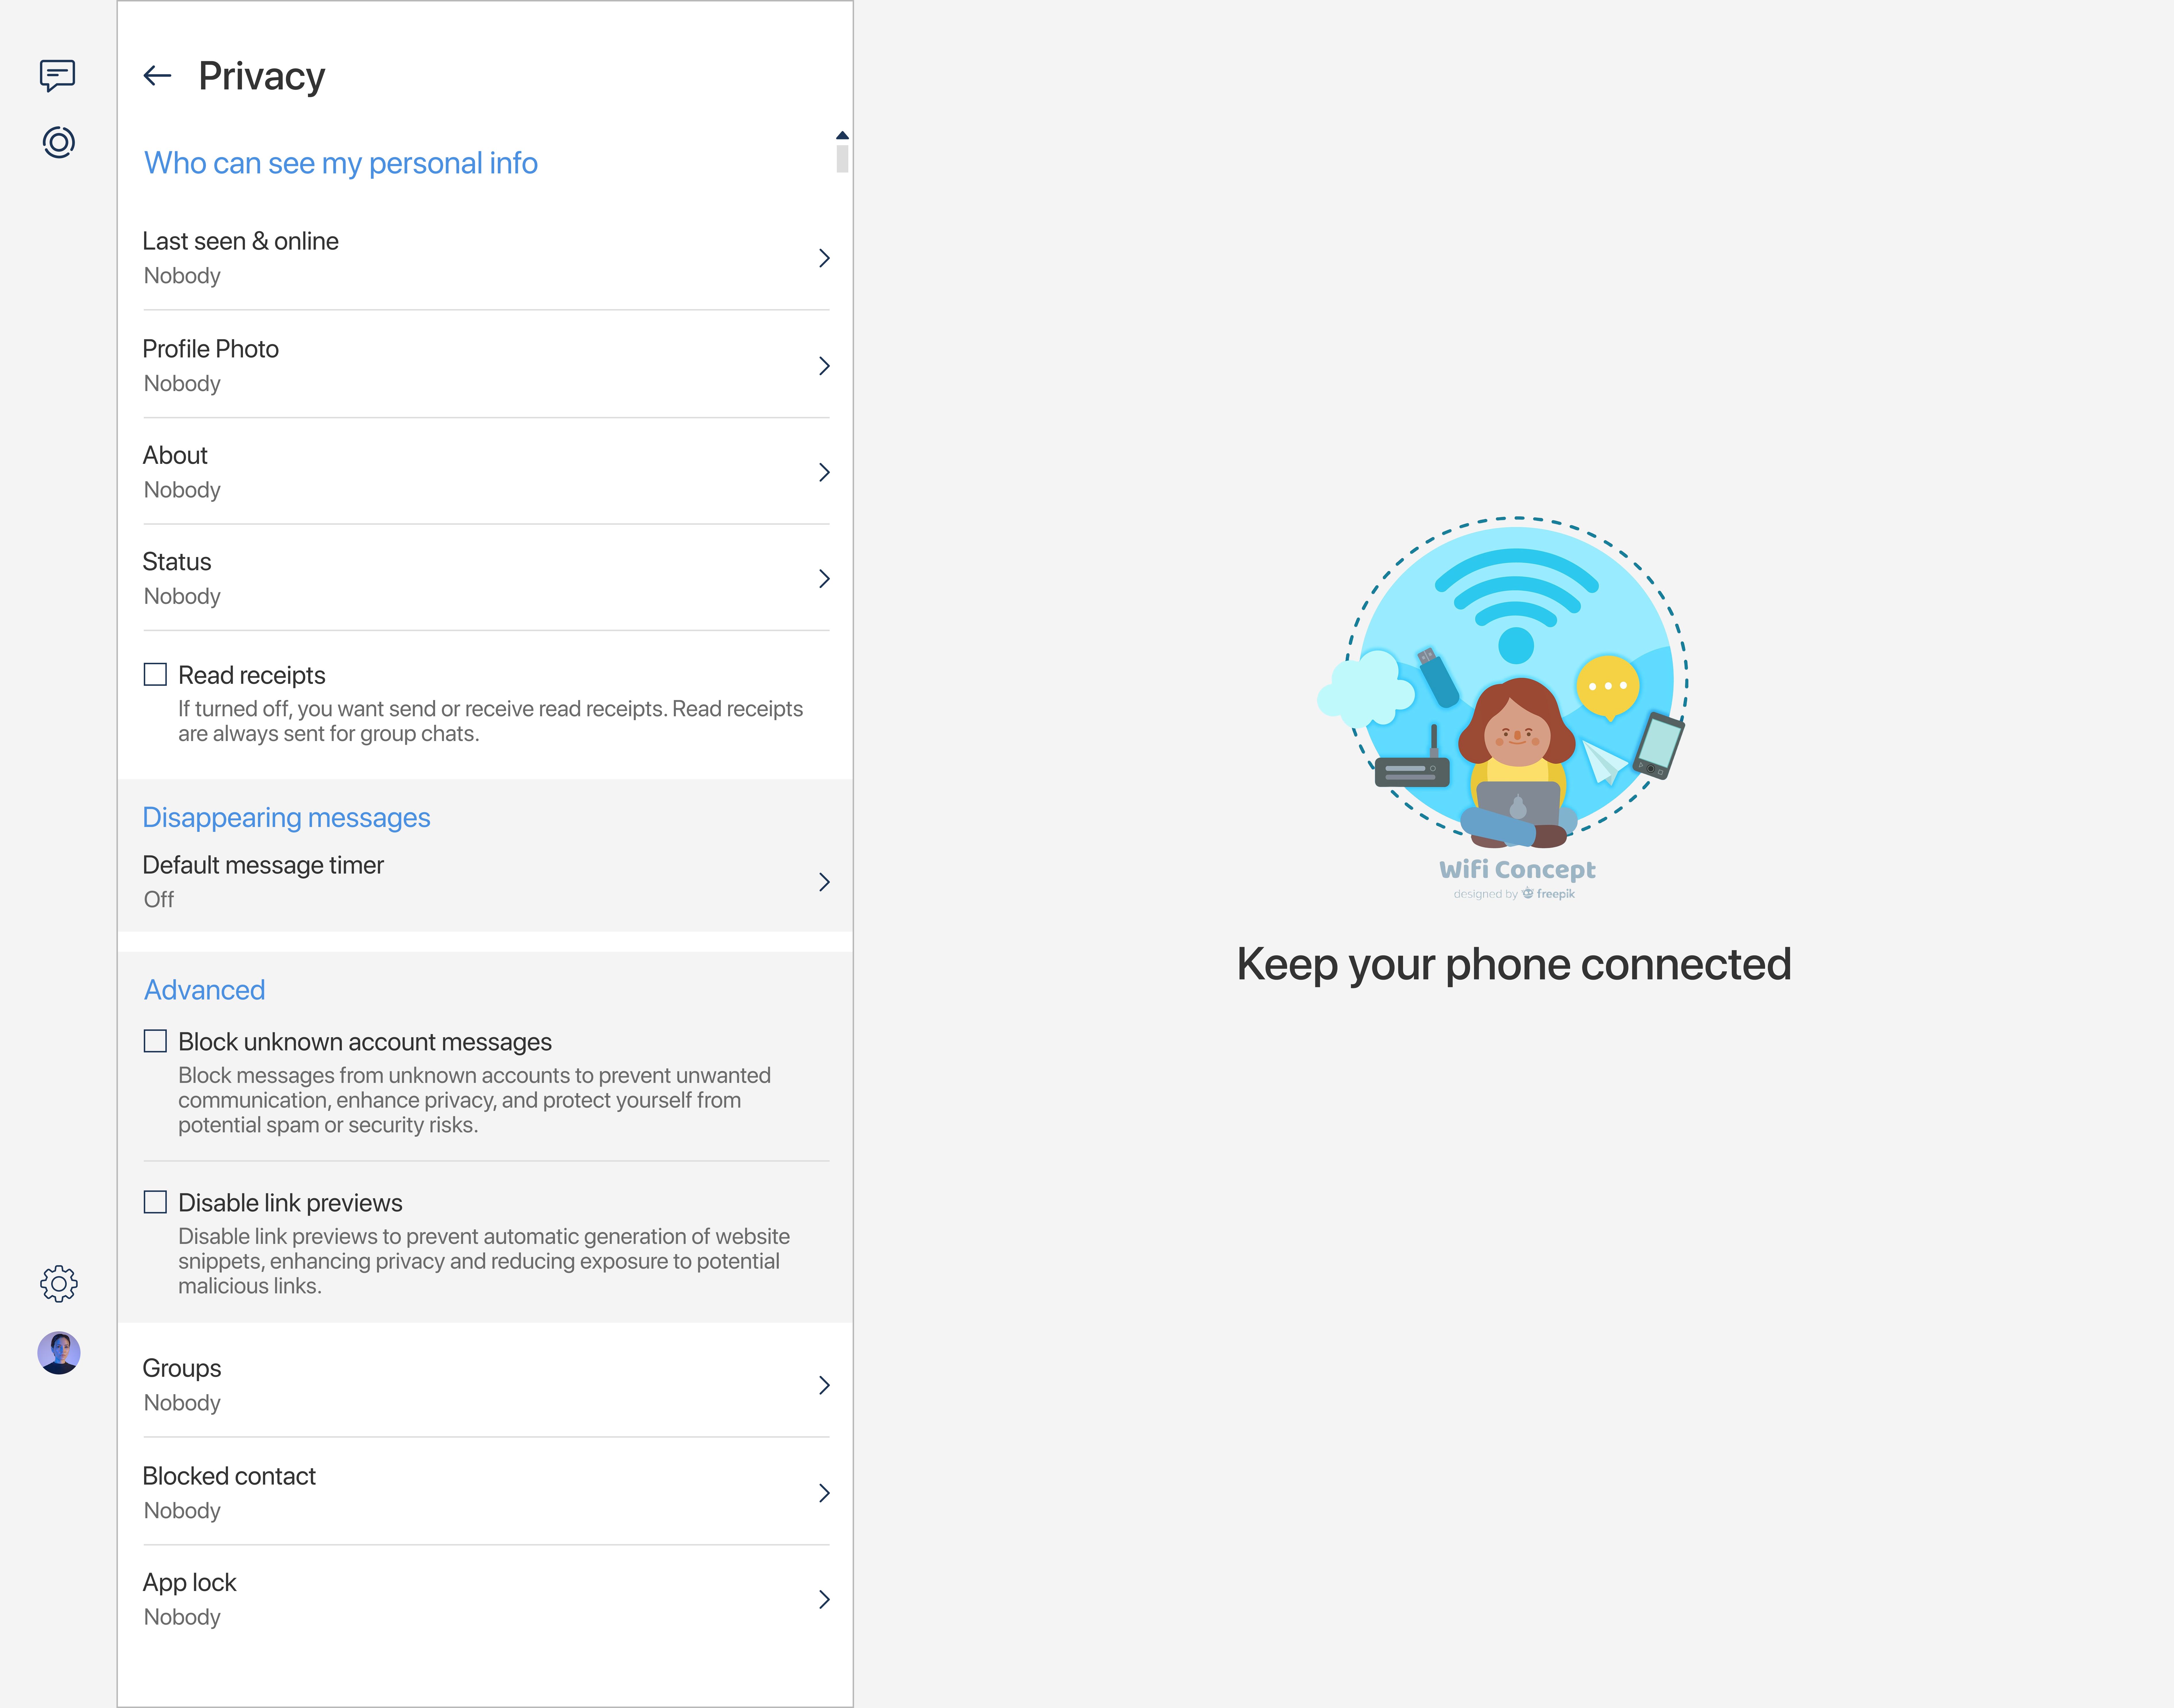Expand Blocked contact chevron
The height and width of the screenshot is (1708, 2174).
[824, 1493]
